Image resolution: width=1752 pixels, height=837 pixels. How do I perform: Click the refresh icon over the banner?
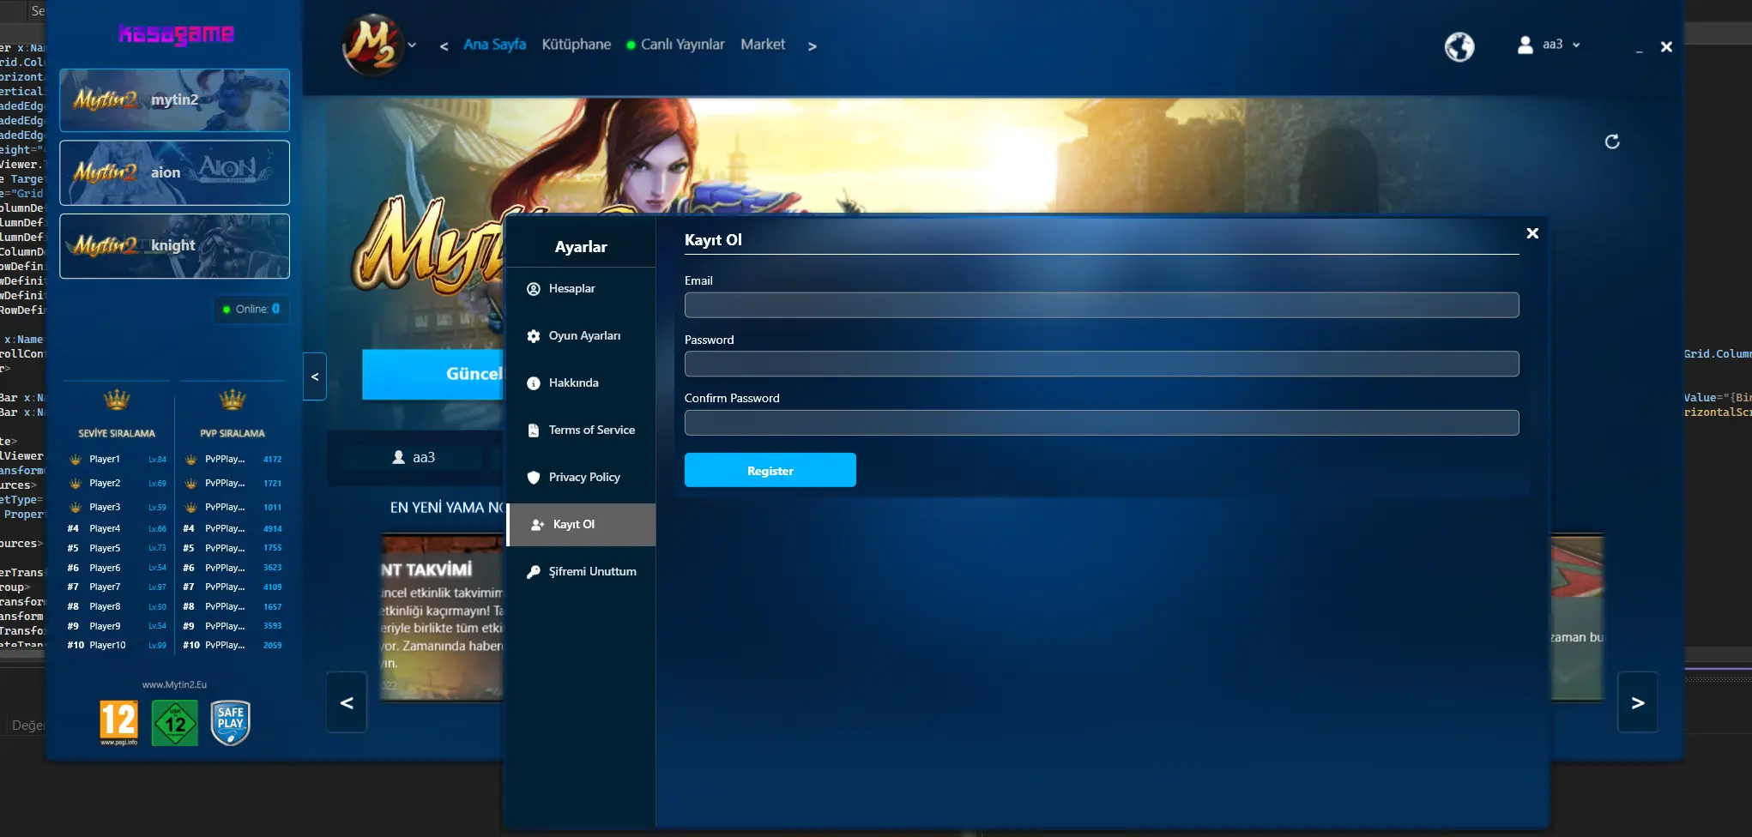(1612, 142)
